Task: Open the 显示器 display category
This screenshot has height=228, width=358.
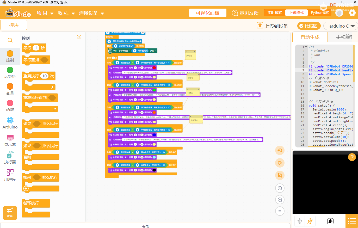Action: [x=10, y=140]
